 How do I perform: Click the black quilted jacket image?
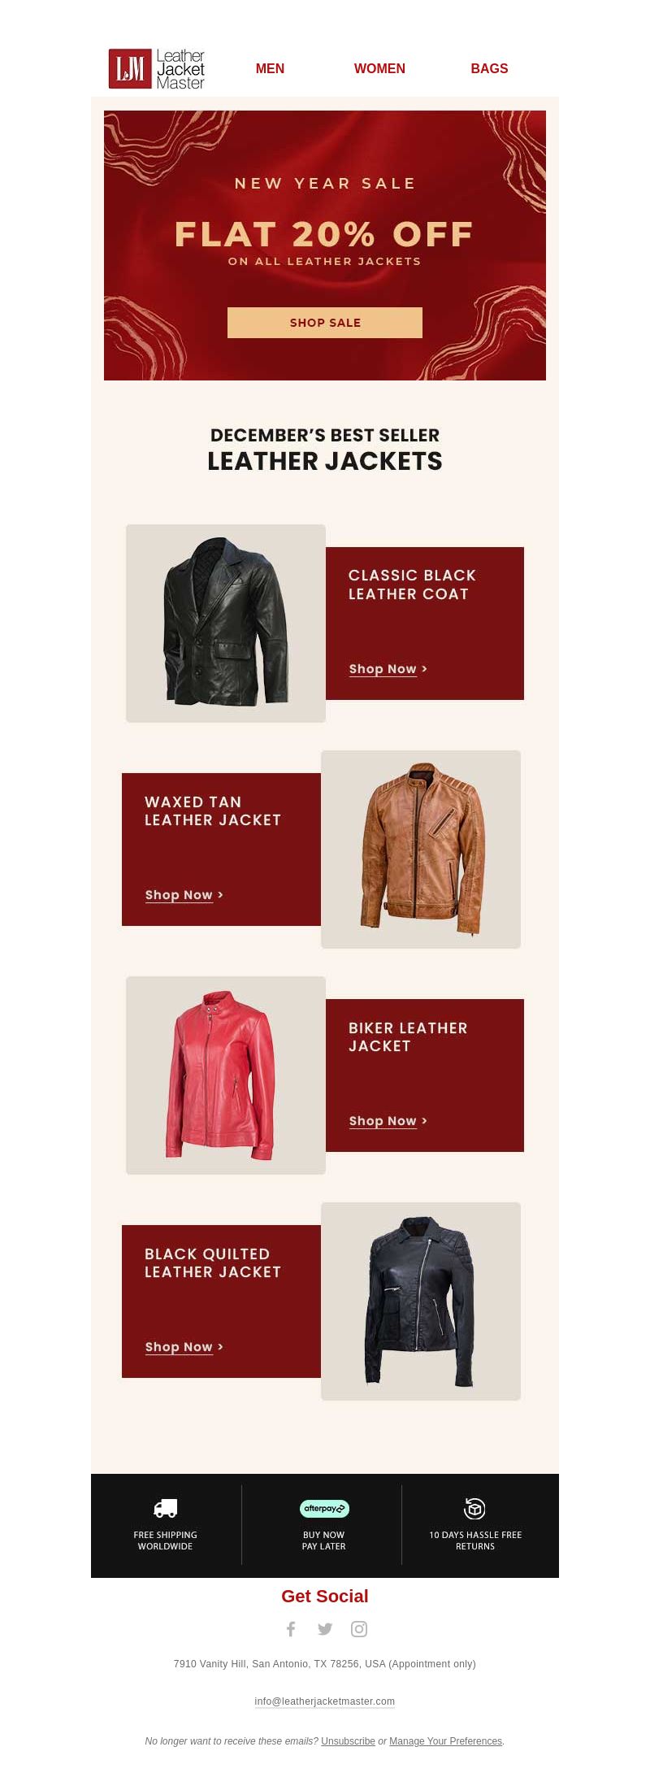pyautogui.click(x=421, y=1301)
